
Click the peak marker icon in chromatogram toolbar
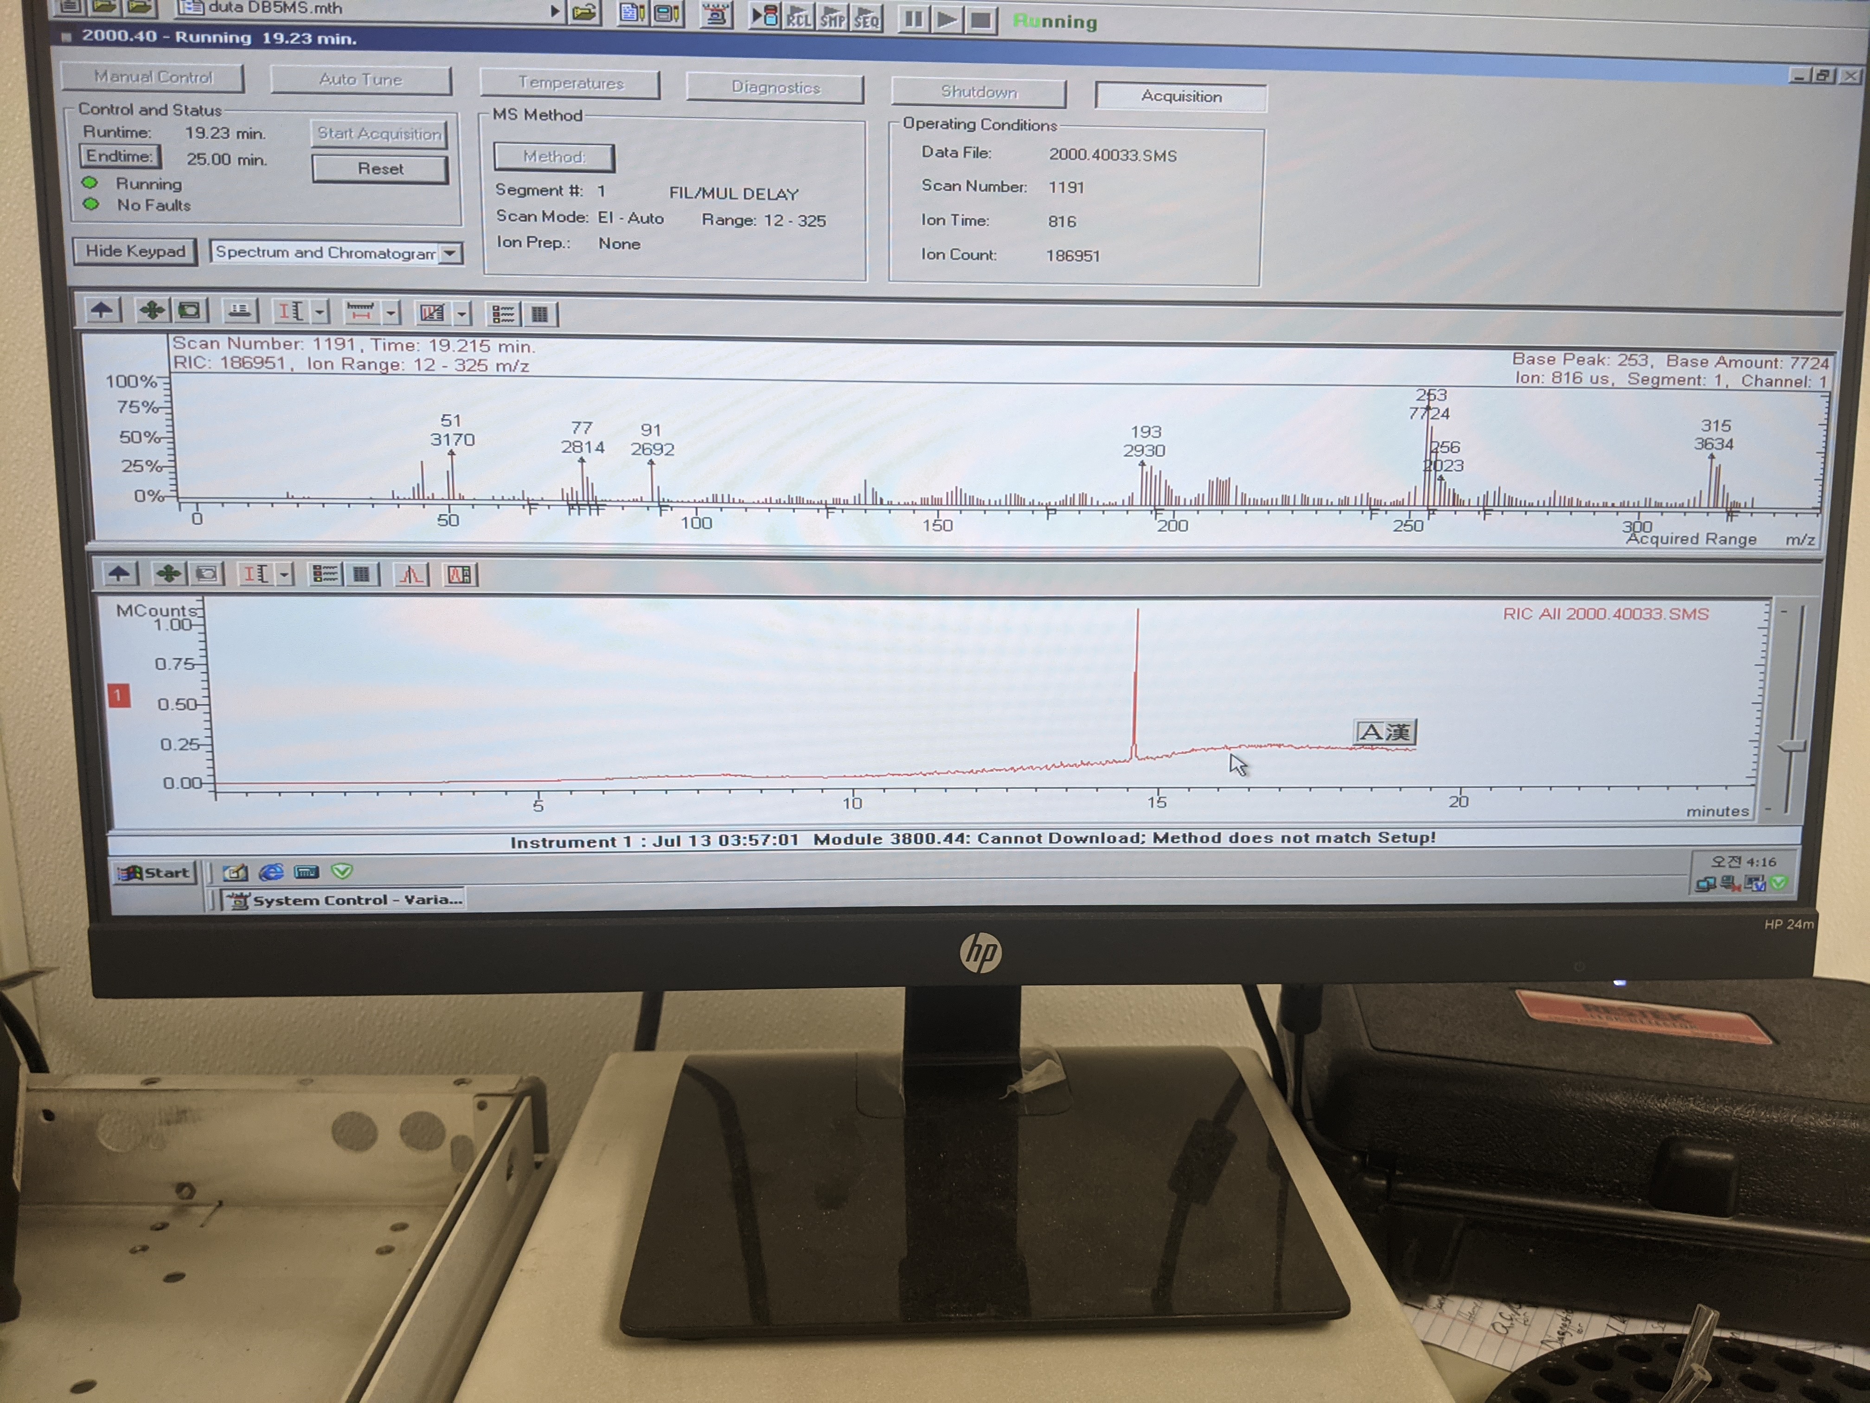pos(412,576)
